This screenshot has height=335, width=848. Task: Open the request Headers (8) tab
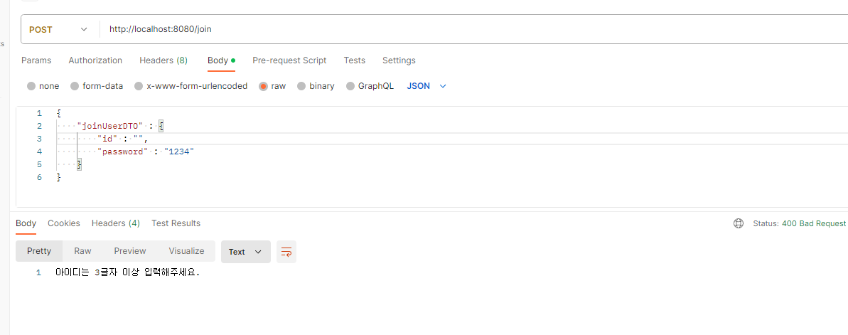(x=163, y=60)
